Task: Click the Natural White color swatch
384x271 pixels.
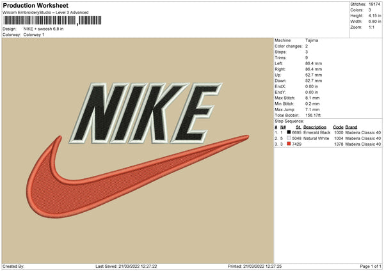Action: (289, 138)
